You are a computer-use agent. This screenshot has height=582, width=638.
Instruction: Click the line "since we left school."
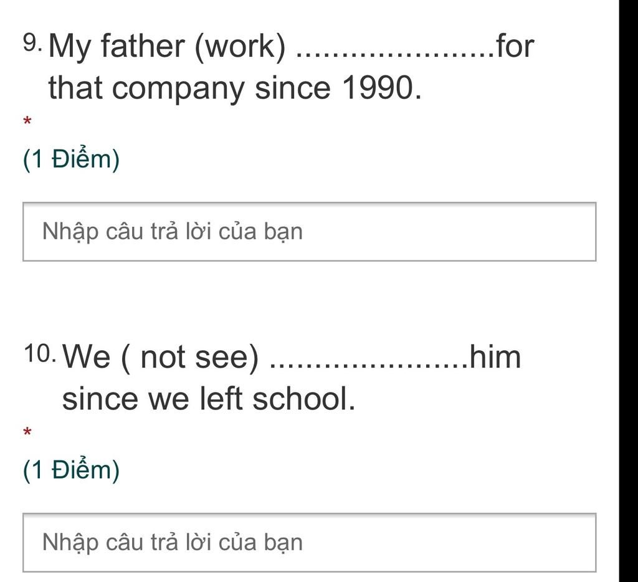209,398
